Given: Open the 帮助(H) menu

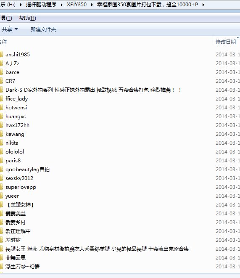Looking at the screenshot, I should pyautogui.click(x=27, y=18).
